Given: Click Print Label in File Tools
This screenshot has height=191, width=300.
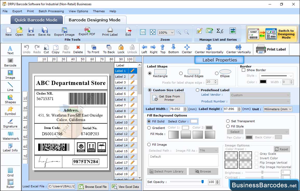Looking at the screenshot, I should (x=110, y=32).
